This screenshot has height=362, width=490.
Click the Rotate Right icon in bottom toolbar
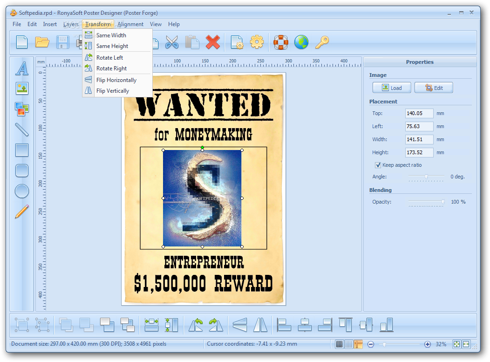point(216,324)
